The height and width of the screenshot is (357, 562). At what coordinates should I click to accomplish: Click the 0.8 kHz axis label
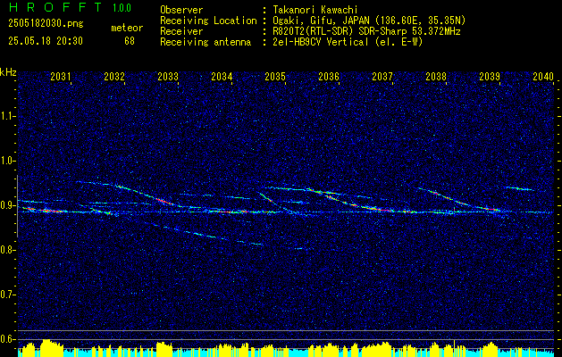(7, 250)
